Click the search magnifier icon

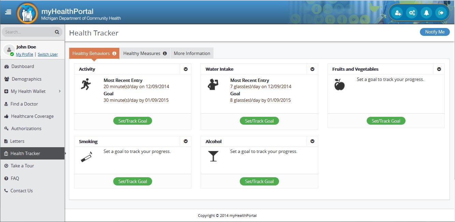point(57,32)
